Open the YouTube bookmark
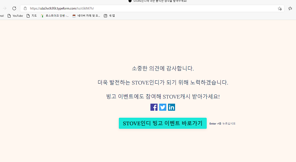The width and height of the screenshot is (296, 162). pyautogui.click(x=15, y=16)
